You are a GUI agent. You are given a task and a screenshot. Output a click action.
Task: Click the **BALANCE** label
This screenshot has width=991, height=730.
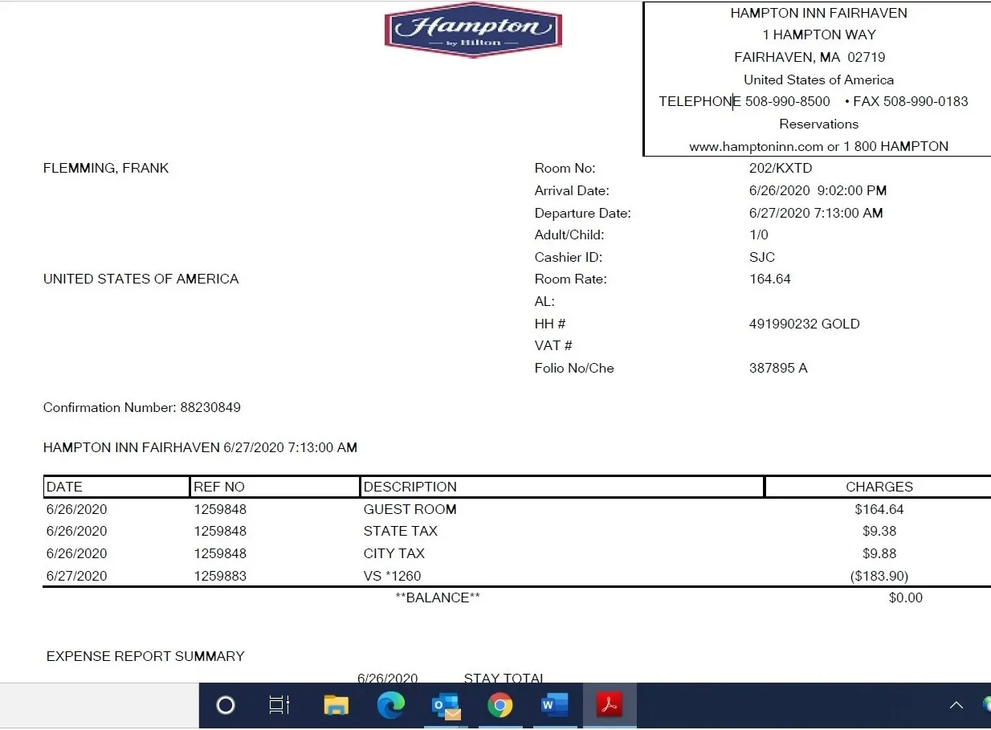point(438,597)
